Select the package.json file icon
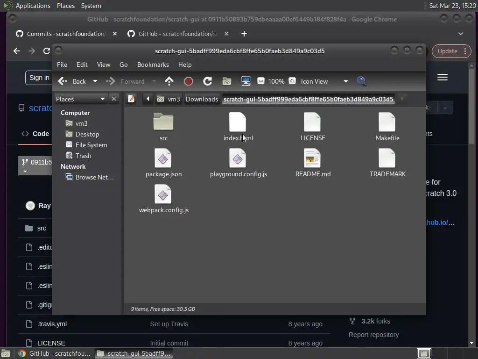Image resolution: width=478 pixels, height=359 pixels. [163, 158]
